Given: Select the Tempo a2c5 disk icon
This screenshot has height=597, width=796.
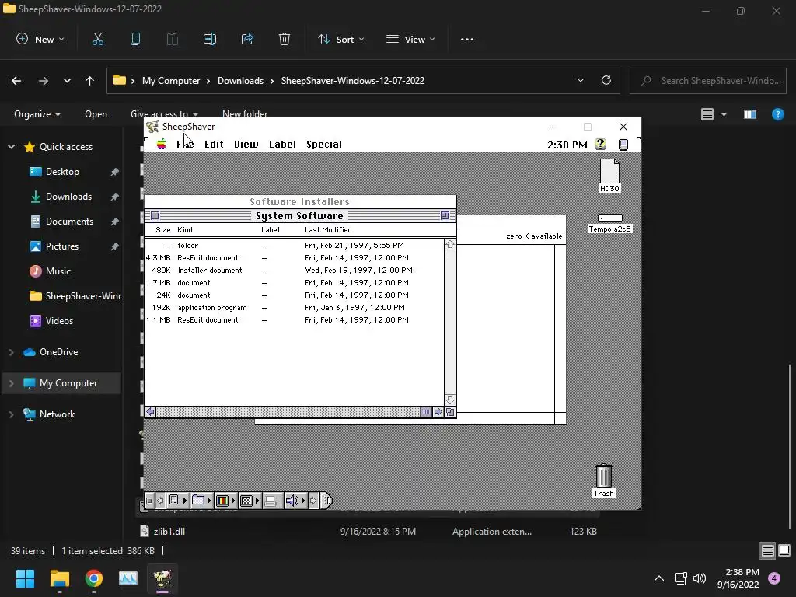Looking at the screenshot, I should point(609,223).
